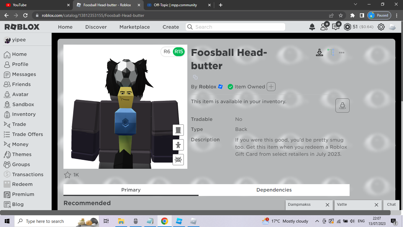Screen dimensions: 403x227
Task: Open the Robux balance icon
Action: click(348, 27)
